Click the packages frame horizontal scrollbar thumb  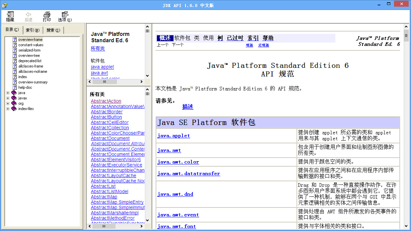tap(104, 81)
